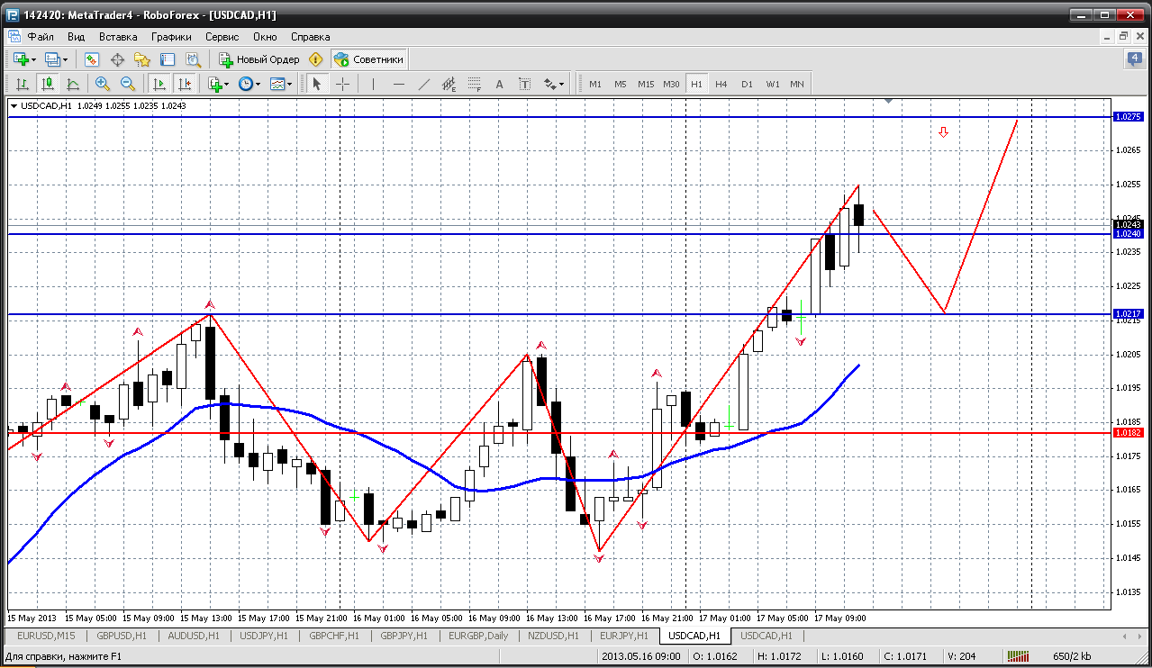Open the Окно menu
Image resolution: width=1152 pixels, height=668 pixels.
click(265, 37)
